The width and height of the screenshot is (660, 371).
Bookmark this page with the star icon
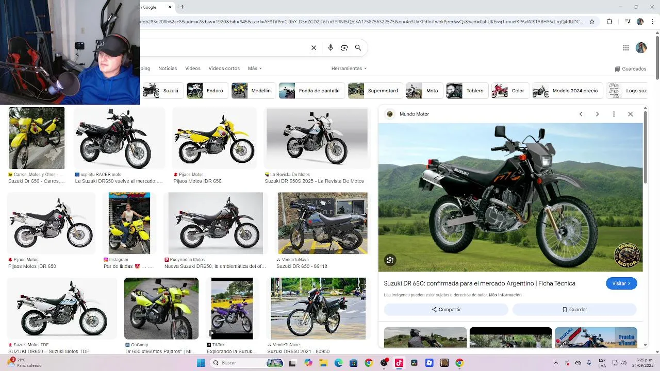click(592, 22)
